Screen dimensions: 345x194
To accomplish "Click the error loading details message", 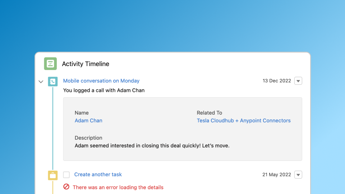I will (118, 187).
